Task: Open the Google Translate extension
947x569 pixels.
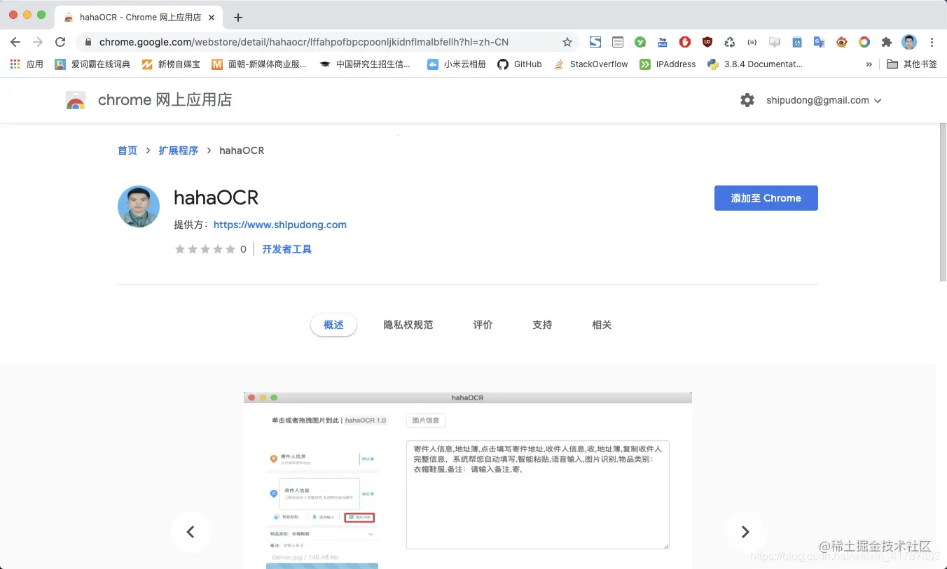Action: pos(820,42)
